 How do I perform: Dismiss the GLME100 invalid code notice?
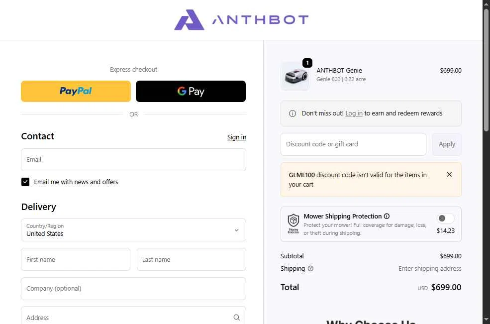pyautogui.click(x=449, y=175)
